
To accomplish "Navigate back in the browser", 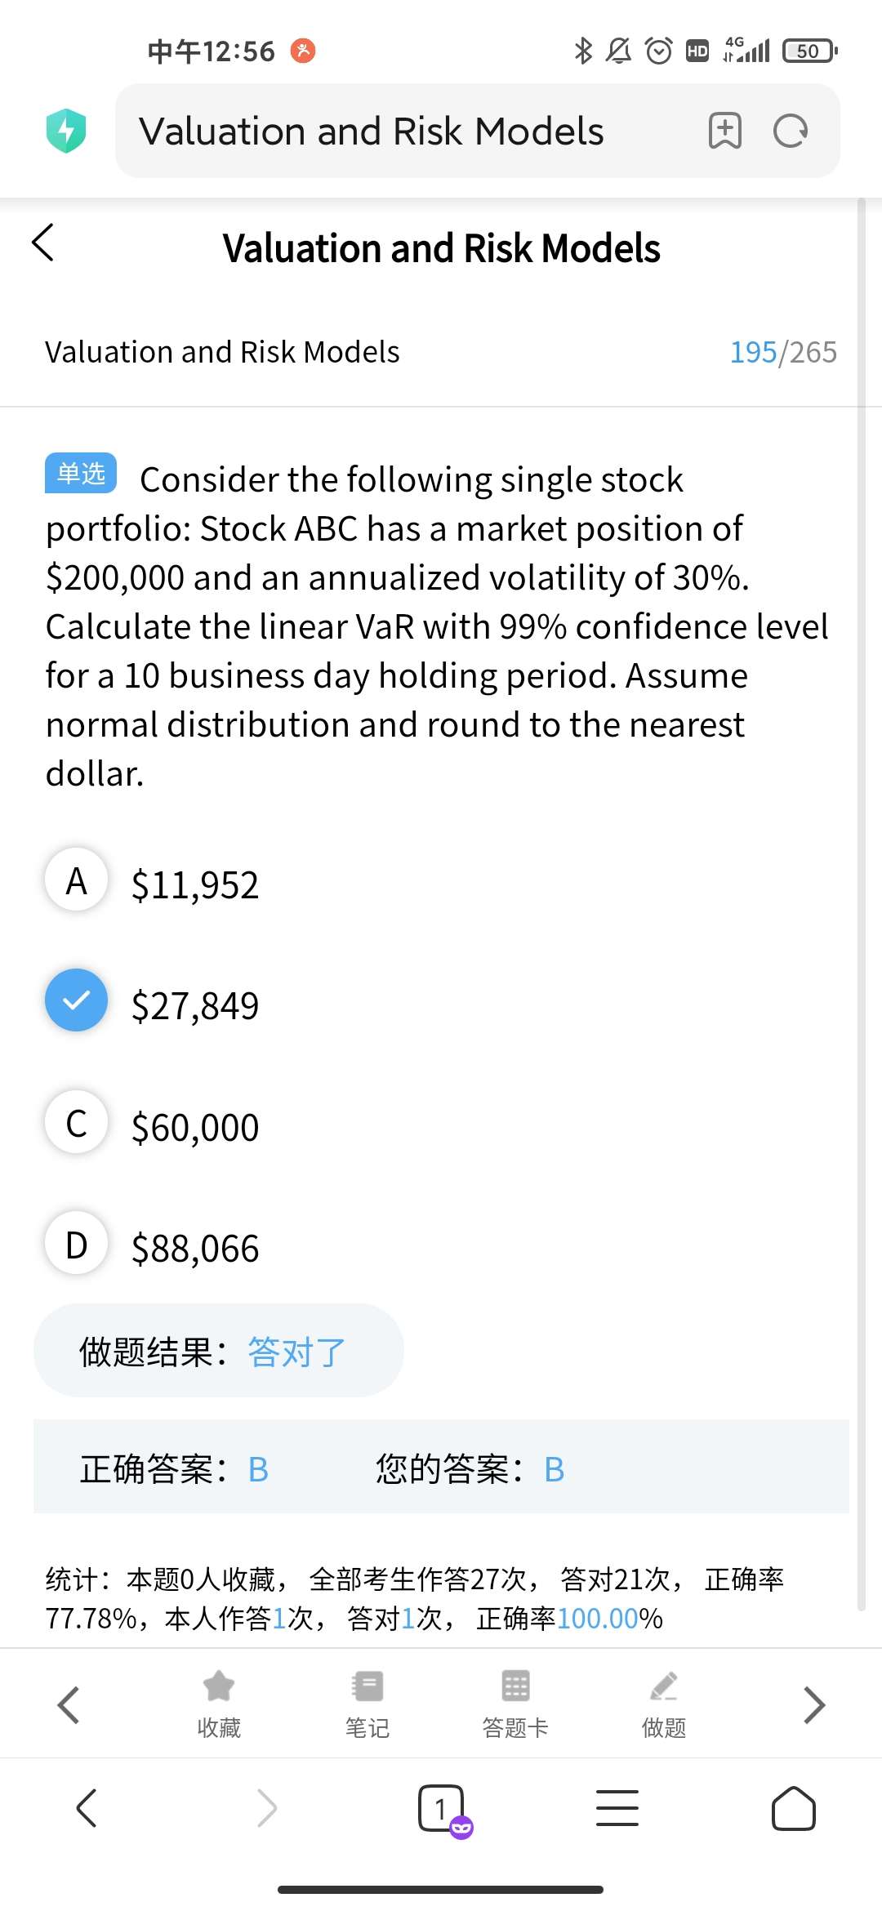I will (x=87, y=1808).
